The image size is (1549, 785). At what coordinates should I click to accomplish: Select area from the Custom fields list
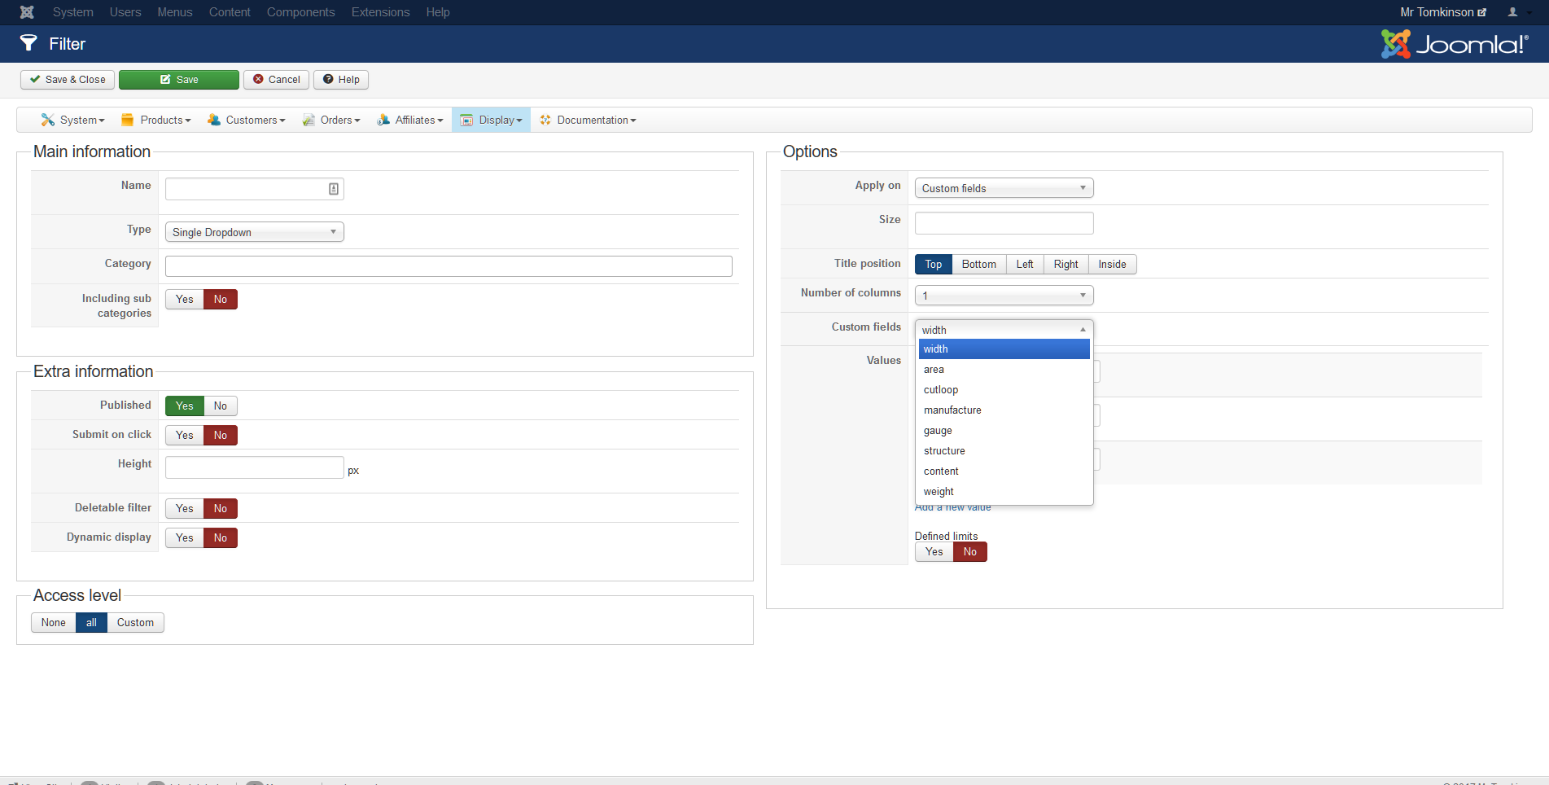pos(1004,370)
